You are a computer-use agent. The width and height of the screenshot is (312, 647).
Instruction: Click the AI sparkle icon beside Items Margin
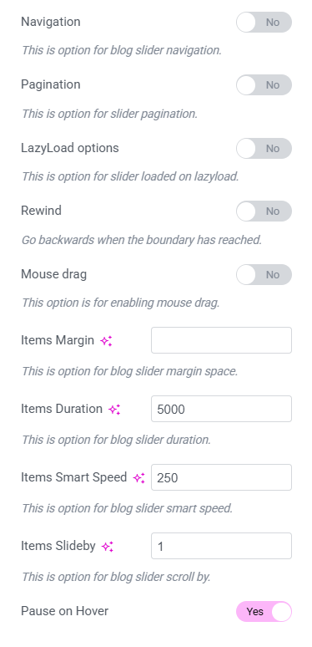tap(106, 341)
